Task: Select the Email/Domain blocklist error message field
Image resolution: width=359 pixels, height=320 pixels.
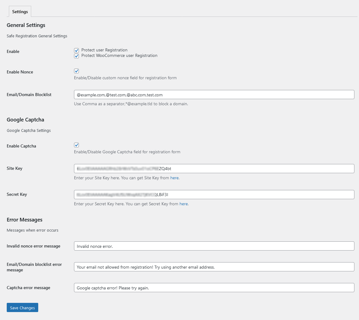Action: 214,267
